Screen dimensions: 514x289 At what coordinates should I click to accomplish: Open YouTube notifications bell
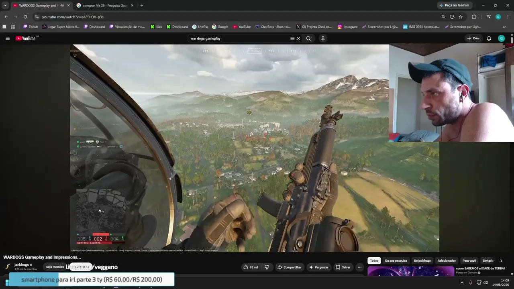point(489,39)
